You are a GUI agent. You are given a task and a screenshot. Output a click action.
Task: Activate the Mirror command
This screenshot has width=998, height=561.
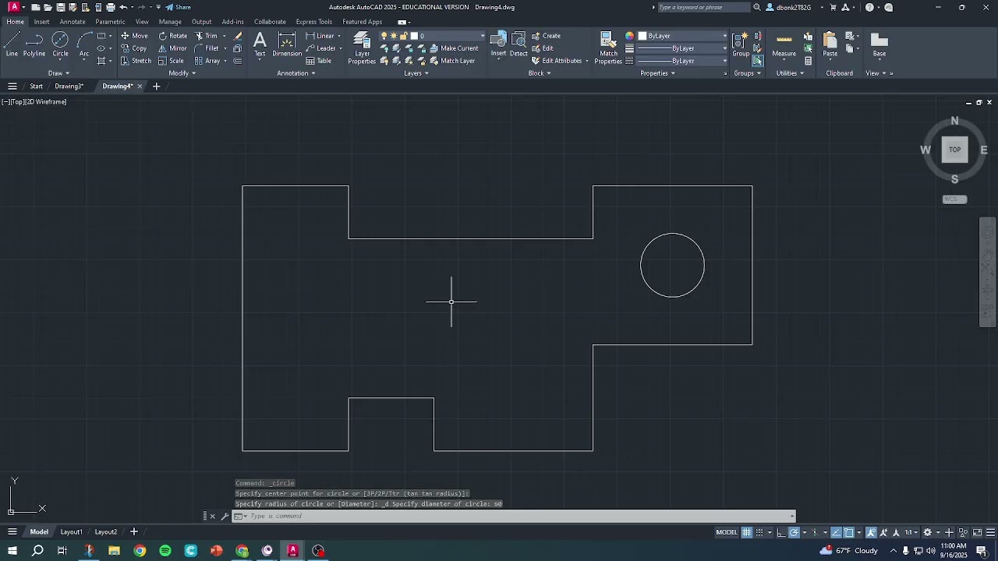click(173, 48)
